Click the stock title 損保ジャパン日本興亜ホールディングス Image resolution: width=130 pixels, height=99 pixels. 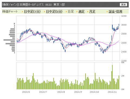[x=23, y=5]
